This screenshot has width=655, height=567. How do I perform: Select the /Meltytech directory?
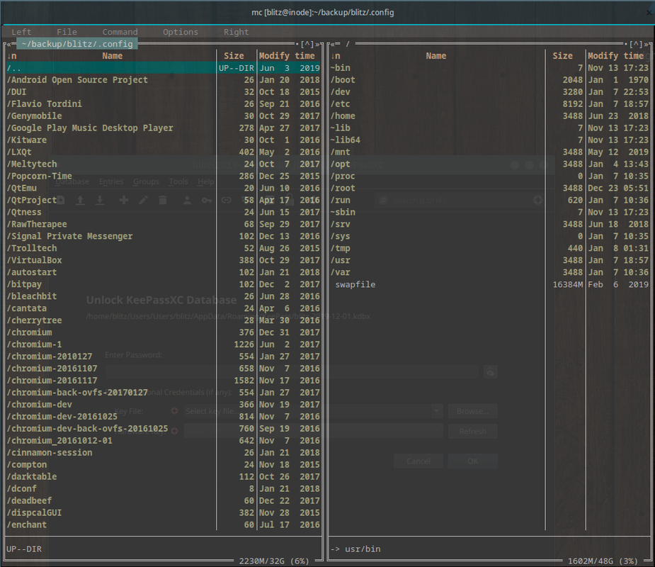coord(164,164)
